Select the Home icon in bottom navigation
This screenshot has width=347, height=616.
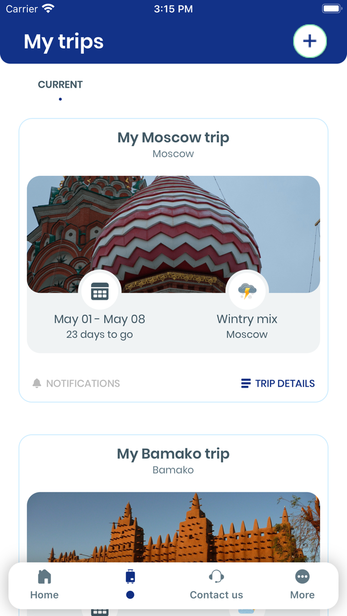[x=44, y=577]
